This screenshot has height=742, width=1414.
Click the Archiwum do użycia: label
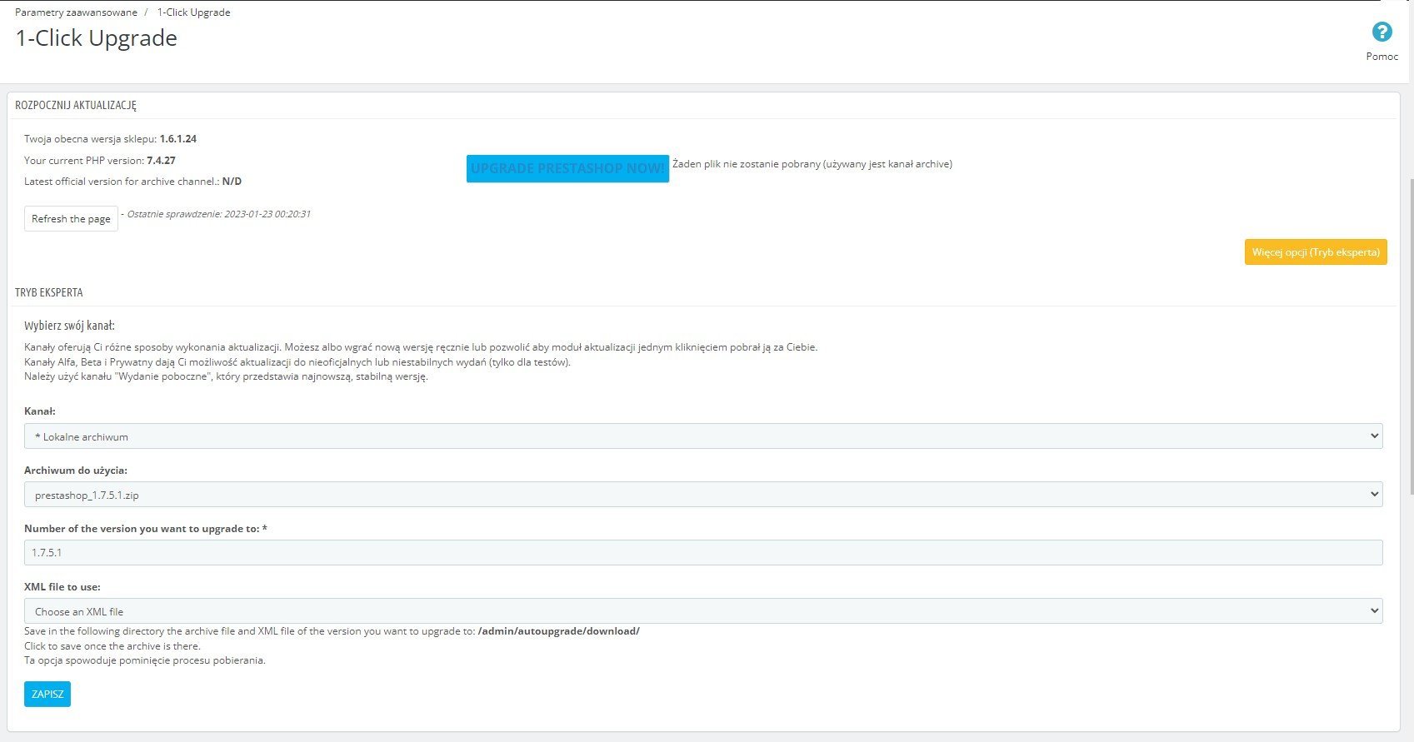(x=76, y=471)
